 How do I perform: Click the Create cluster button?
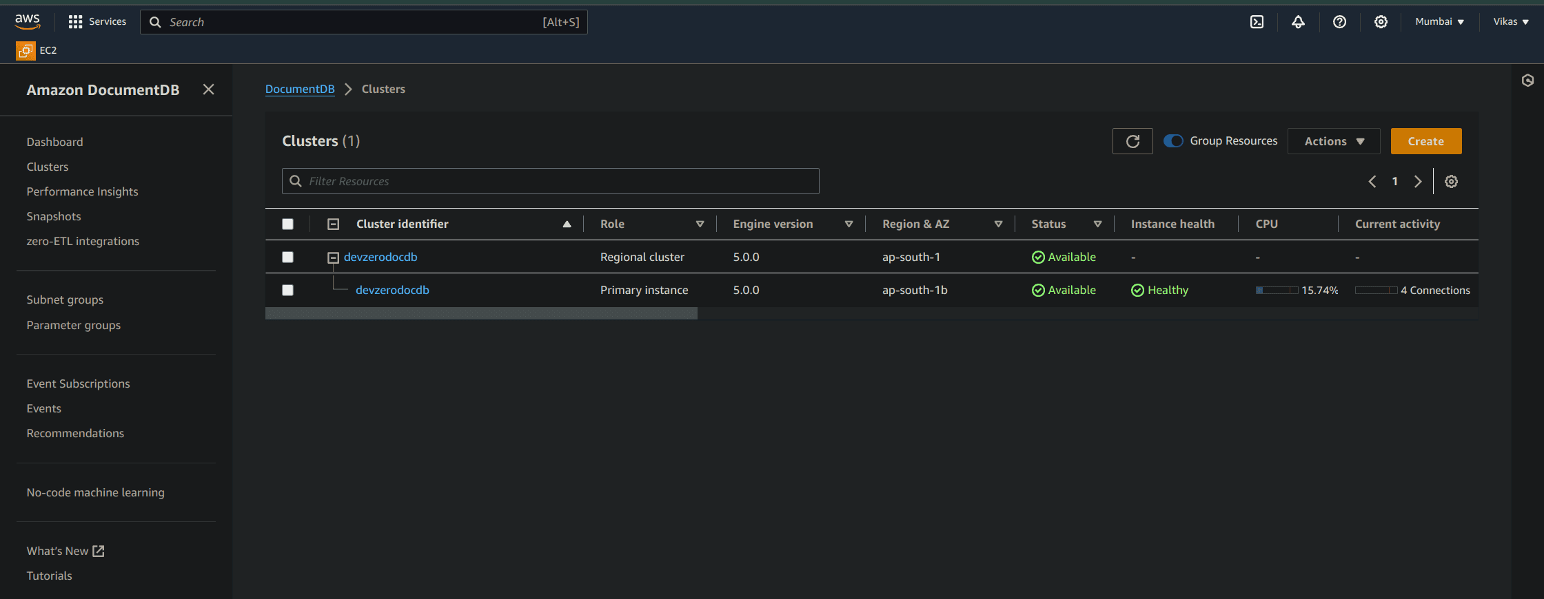[x=1425, y=141]
